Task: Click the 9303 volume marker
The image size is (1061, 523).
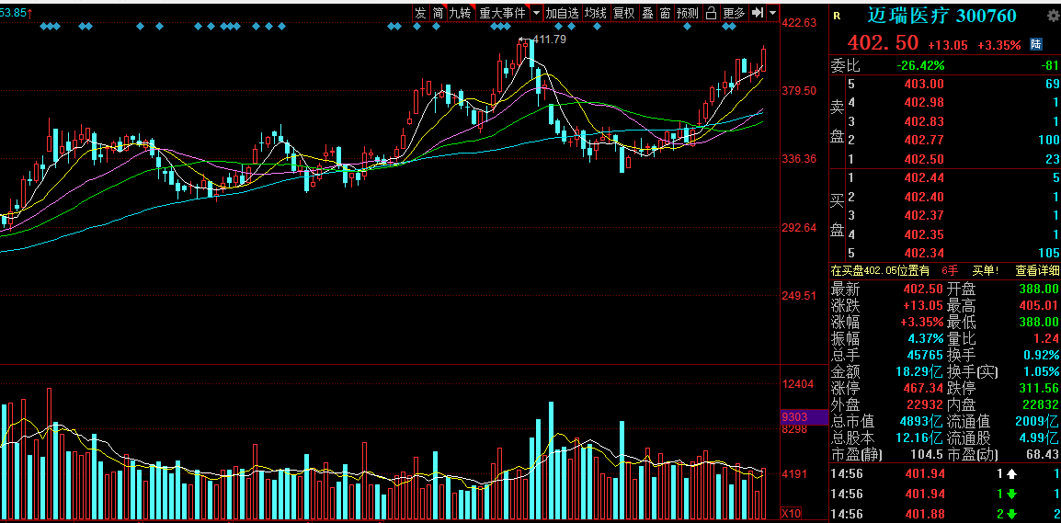Action: coord(794,416)
